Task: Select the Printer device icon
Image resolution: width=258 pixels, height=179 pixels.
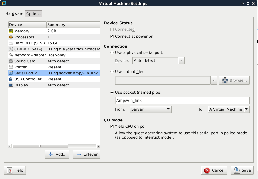Action: pos(11,67)
